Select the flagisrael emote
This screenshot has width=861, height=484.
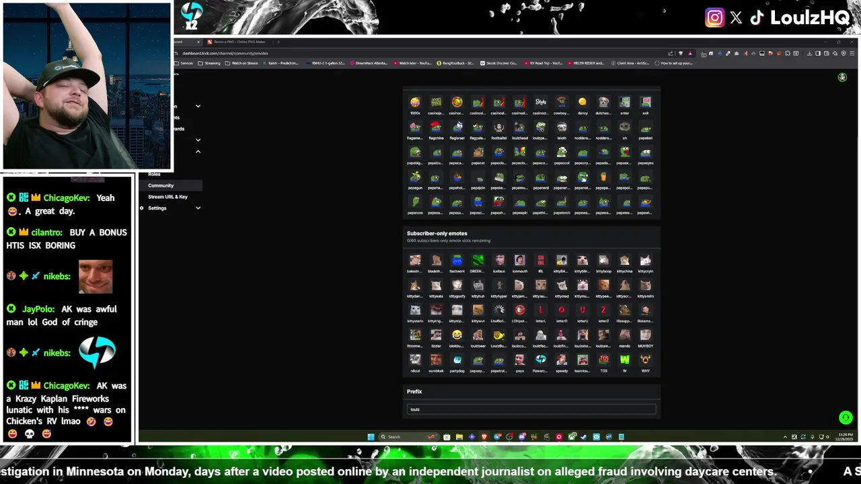coord(457,127)
